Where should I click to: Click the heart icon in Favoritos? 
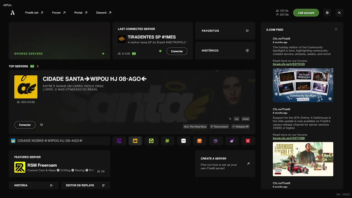pyautogui.click(x=247, y=31)
